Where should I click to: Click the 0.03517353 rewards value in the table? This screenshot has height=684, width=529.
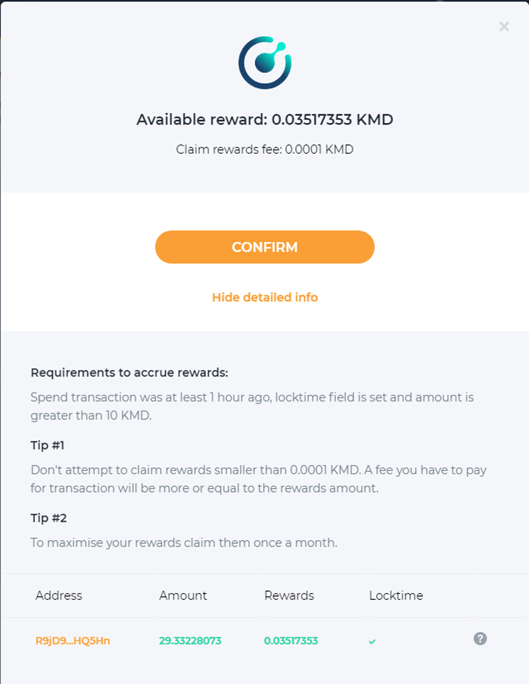click(291, 640)
